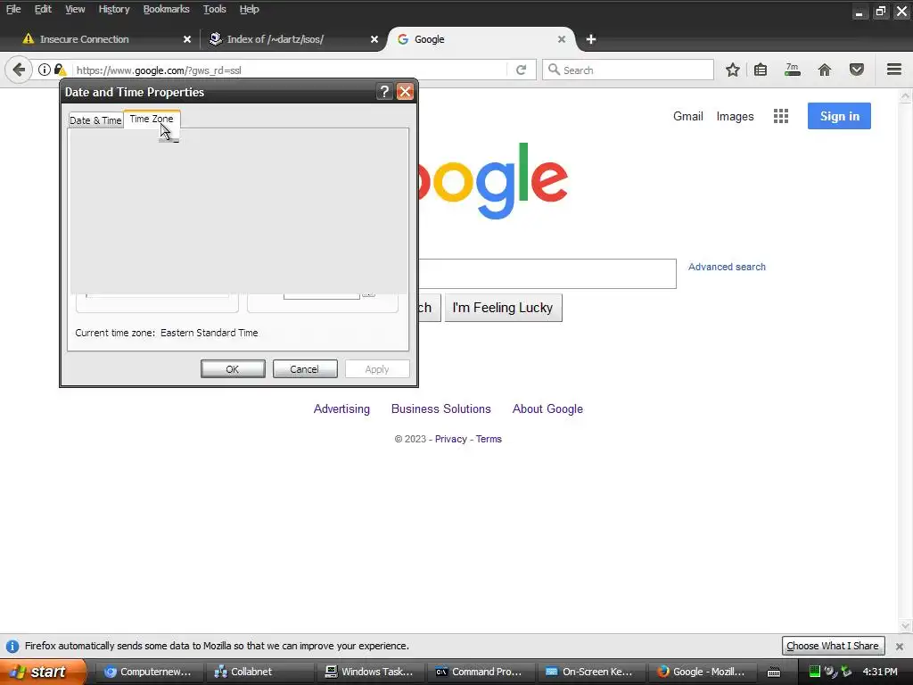Switch to the Date & Time tab

(95, 120)
